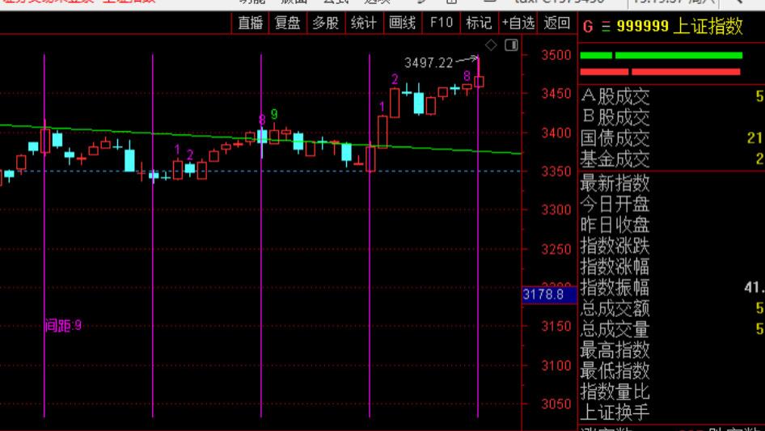The width and height of the screenshot is (765, 431).
Task: Select the 最新指数 row label
Action: (615, 184)
